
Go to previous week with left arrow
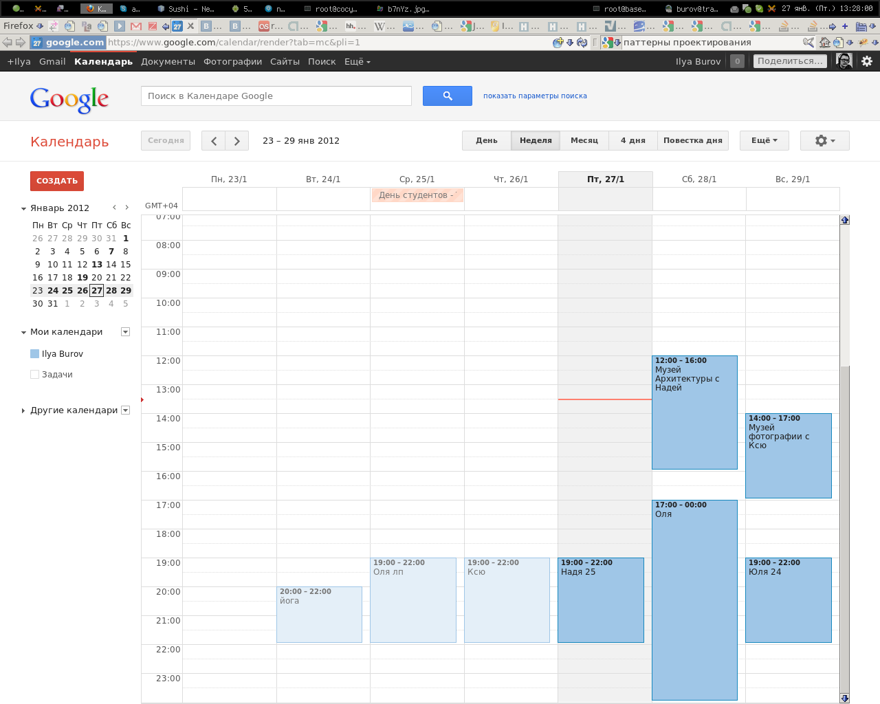[x=214, y=141]
